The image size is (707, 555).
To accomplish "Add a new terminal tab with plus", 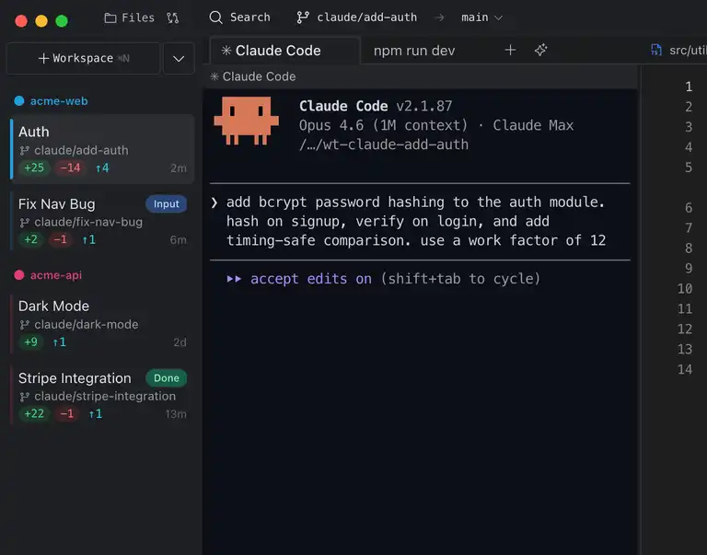I will [x=510, y=50].
